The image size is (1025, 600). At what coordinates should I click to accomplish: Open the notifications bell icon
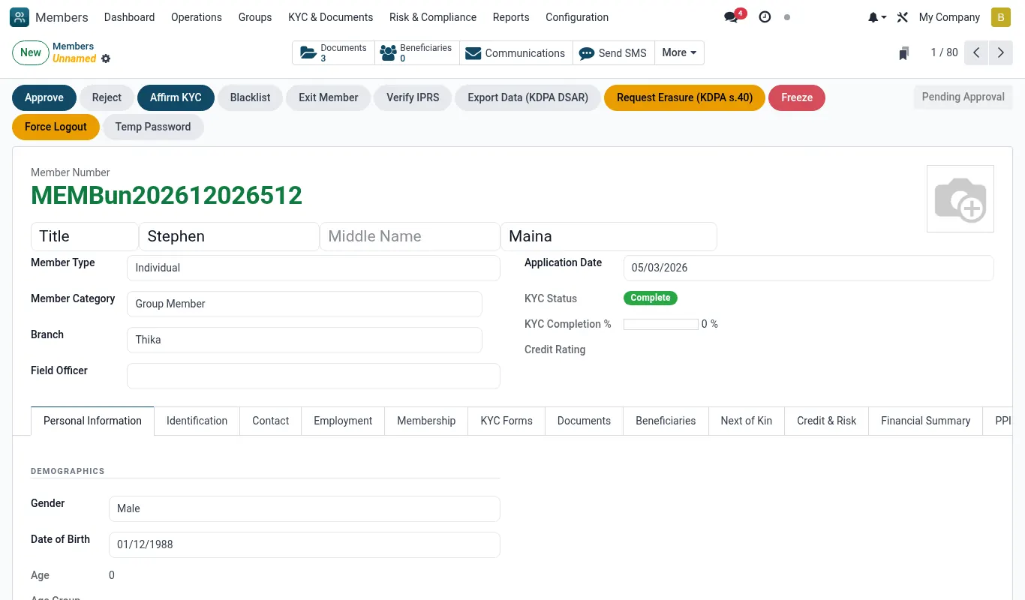876,17
